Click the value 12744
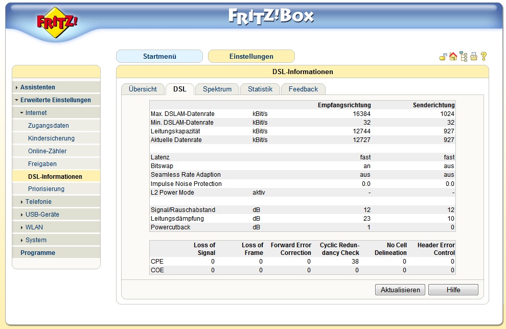Screen dimensions: 506x329 (362, 131)
